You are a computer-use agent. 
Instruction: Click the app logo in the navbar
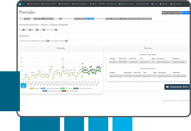pyautogui.click(x=22, y=4)
